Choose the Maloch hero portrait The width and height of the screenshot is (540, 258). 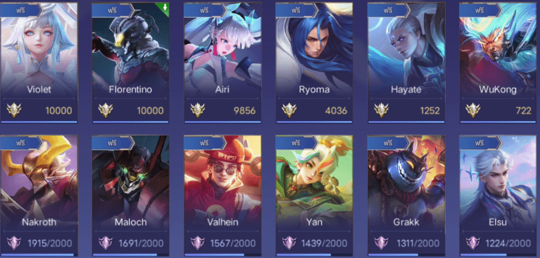coord(131,182)
